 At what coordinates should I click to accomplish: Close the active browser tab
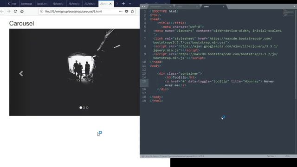(110, 4)
